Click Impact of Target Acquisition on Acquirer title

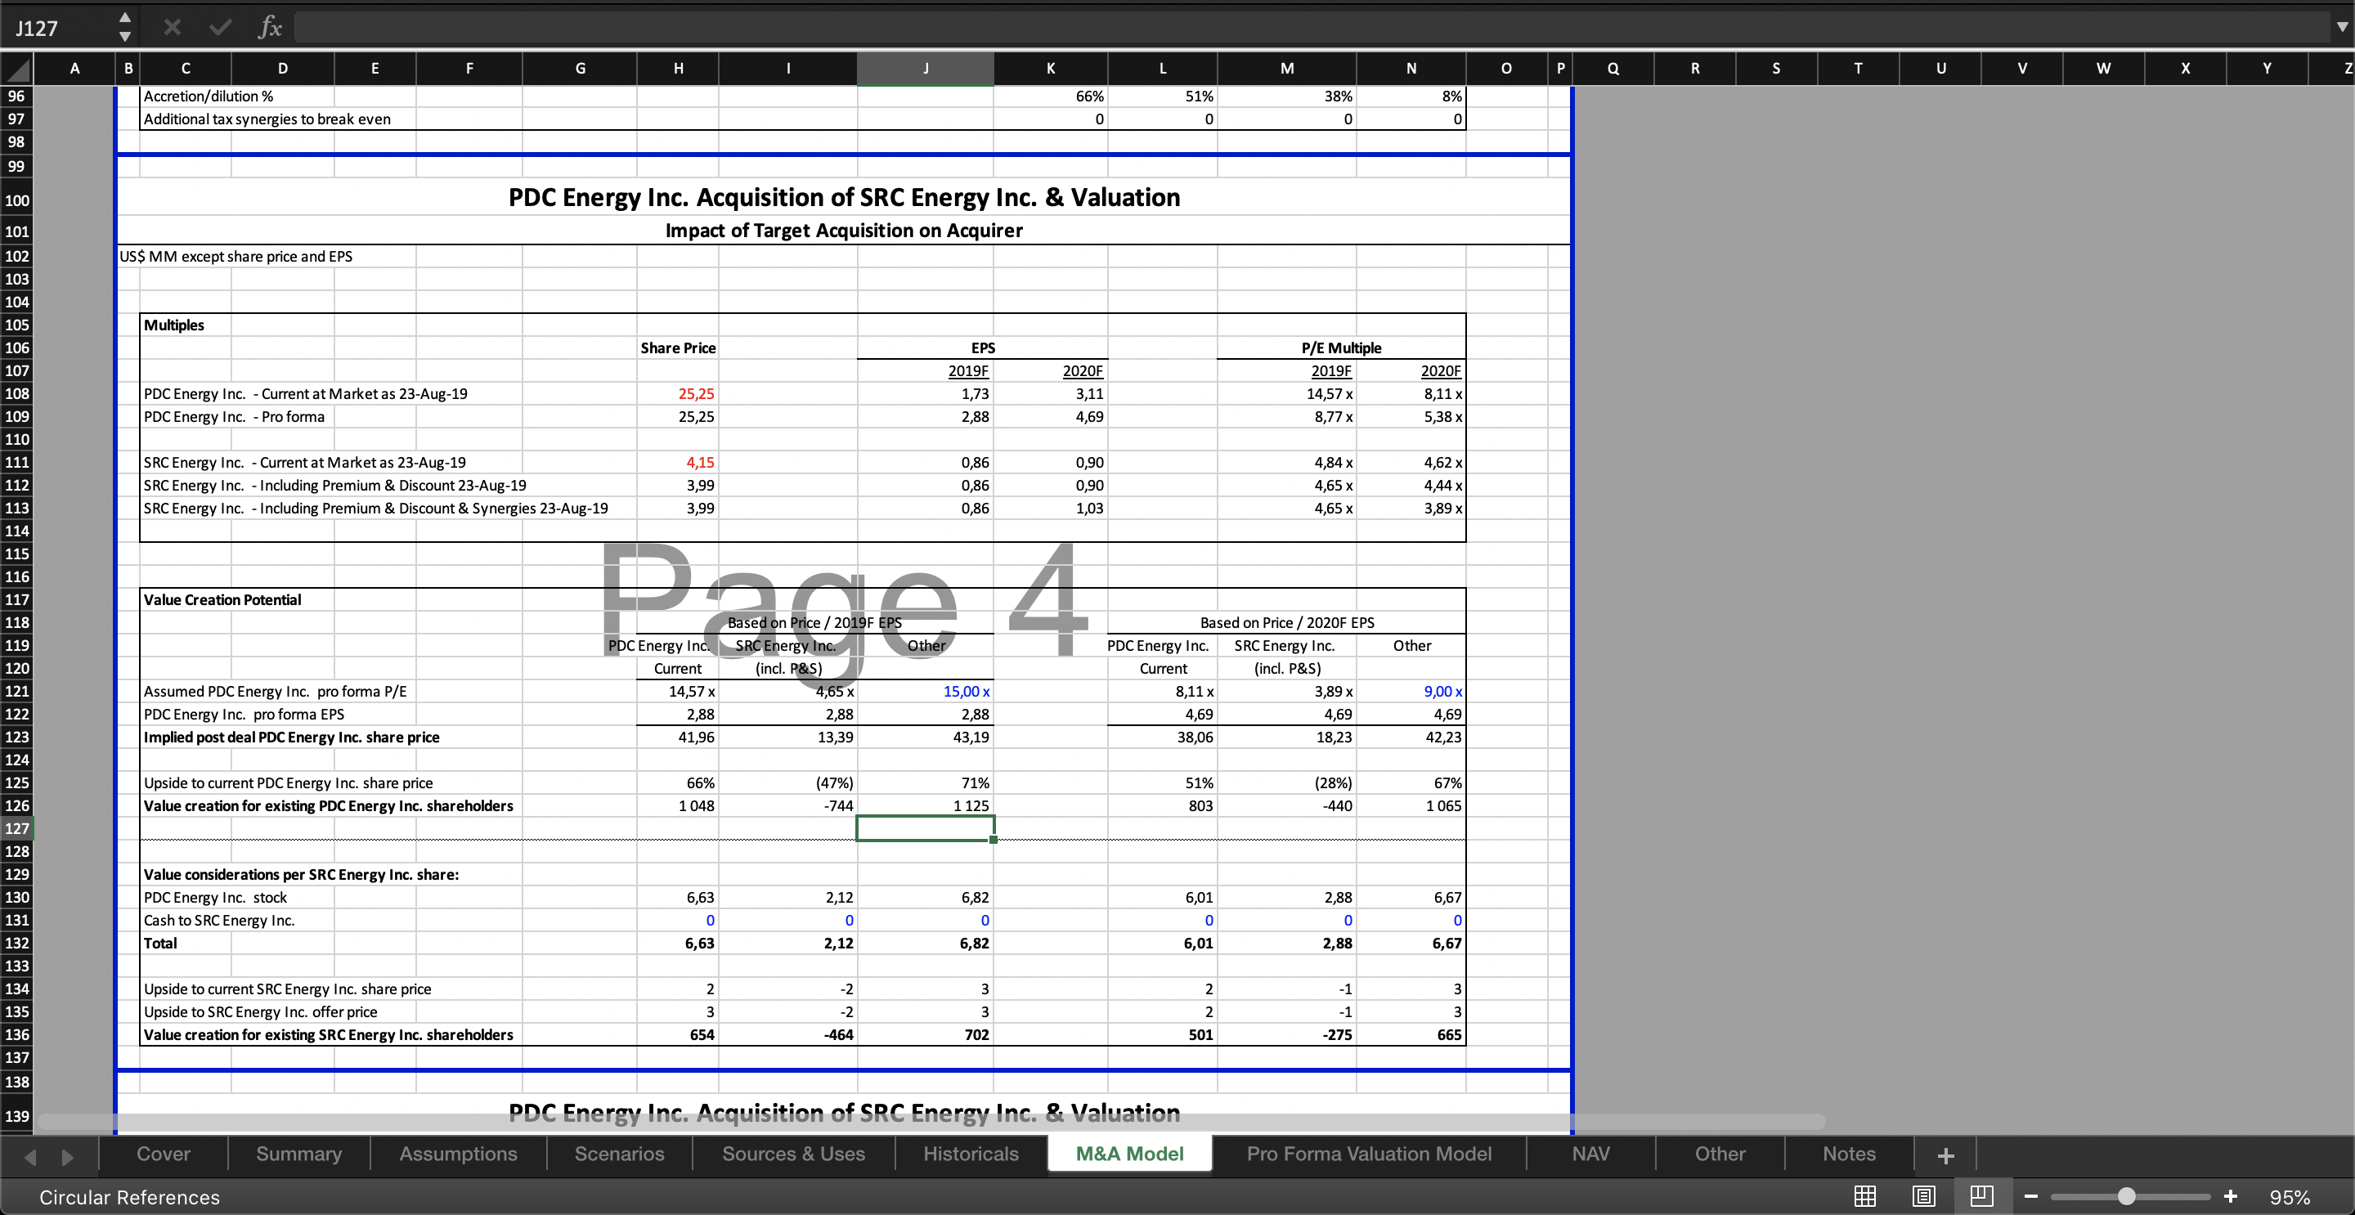tap(844, 231)
